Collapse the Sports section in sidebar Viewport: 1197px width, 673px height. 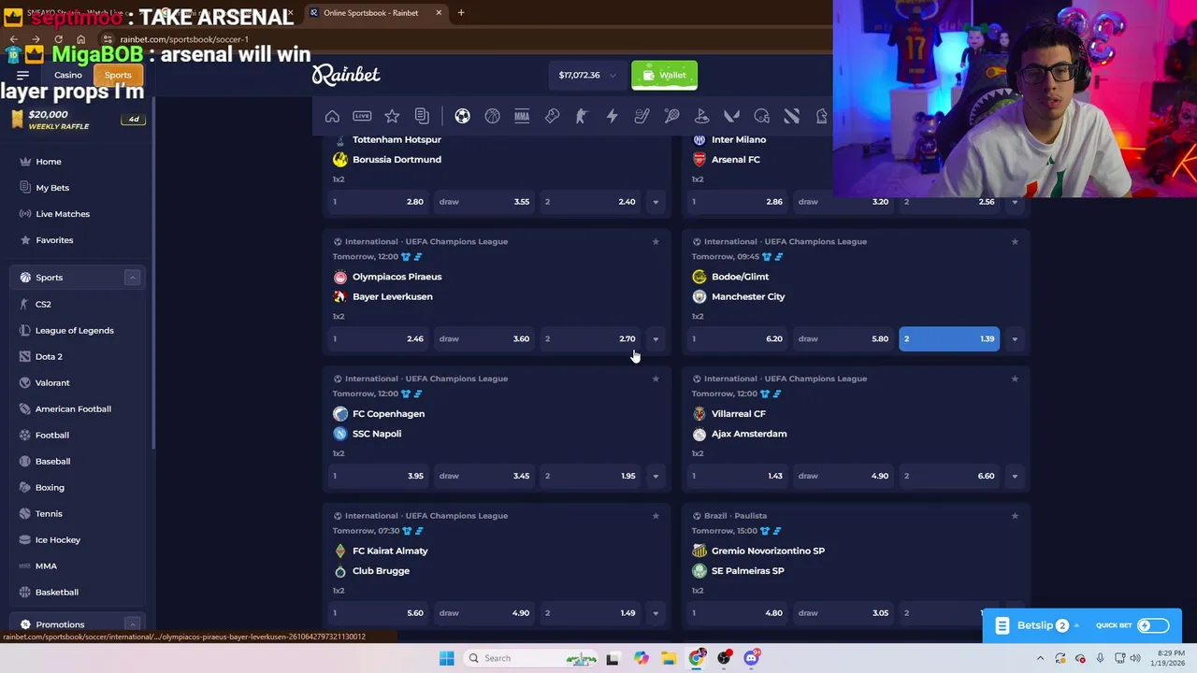[x=133, y=278]
